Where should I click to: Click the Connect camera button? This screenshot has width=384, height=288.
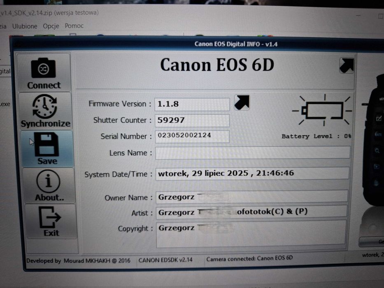(x=44, y=73)
